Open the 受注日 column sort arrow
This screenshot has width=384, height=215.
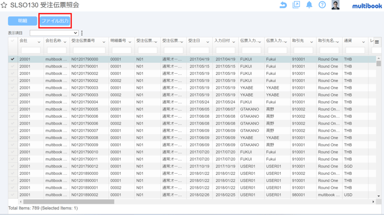click(208, 42)
